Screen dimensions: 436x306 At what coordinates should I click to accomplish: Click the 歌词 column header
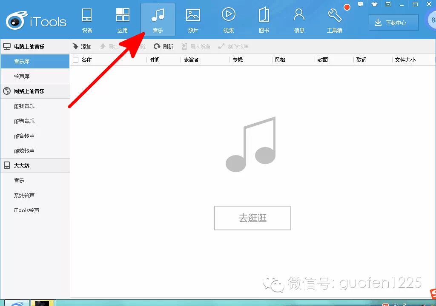[361, 59]
